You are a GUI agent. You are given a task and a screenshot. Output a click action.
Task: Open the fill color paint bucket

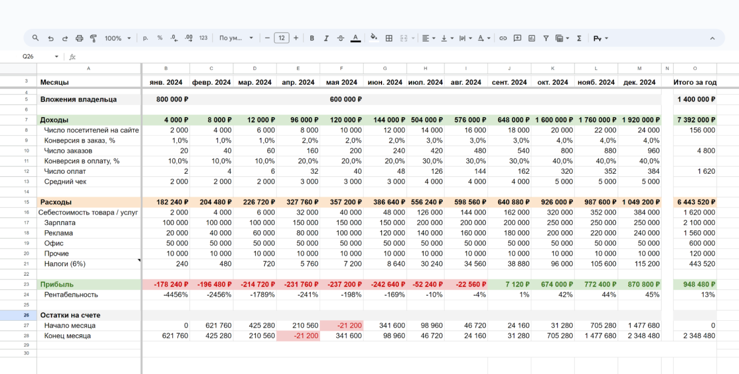click(x=373, y=38)
